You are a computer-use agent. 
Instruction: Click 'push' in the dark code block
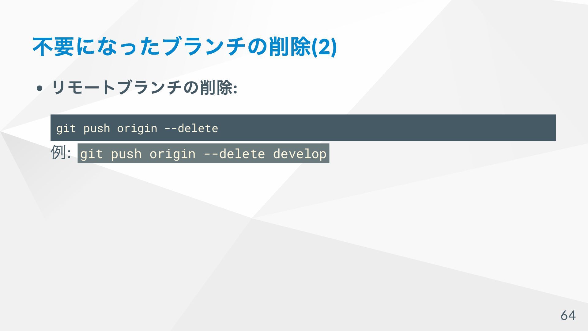[96, 128]
